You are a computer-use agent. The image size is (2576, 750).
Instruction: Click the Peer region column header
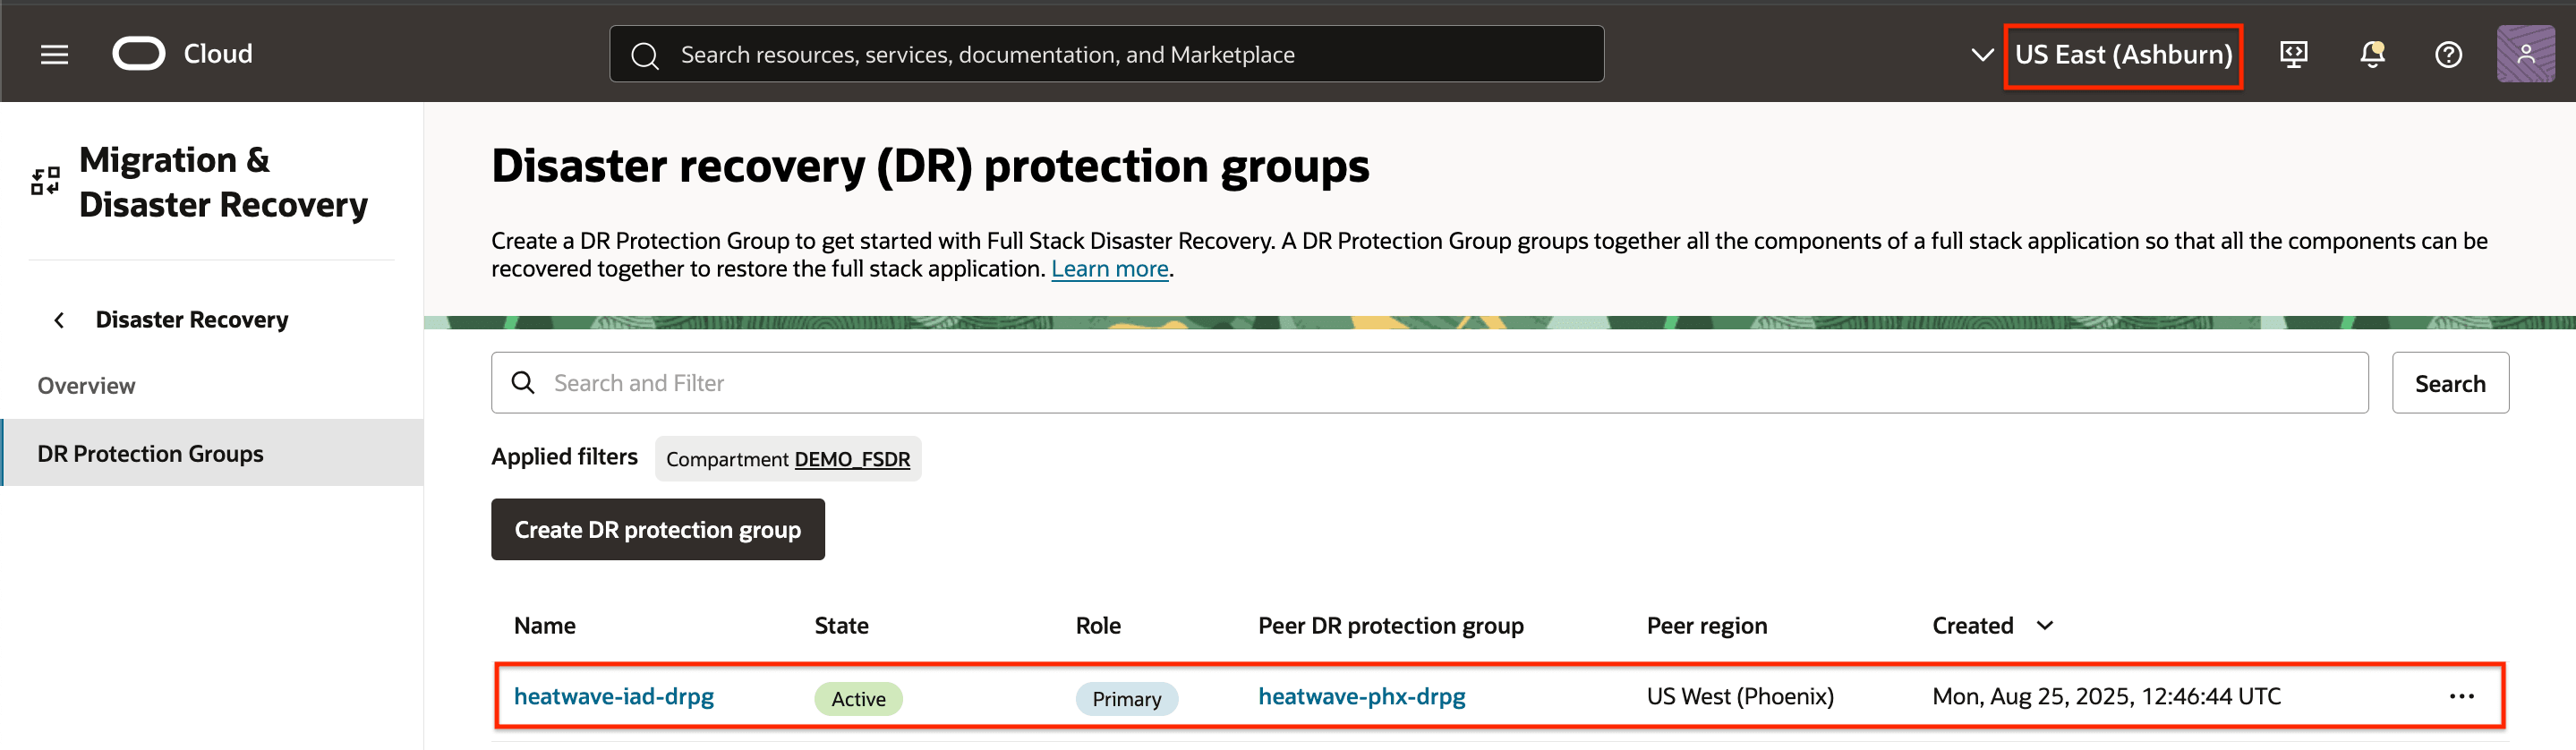(x=1706, y=626)
